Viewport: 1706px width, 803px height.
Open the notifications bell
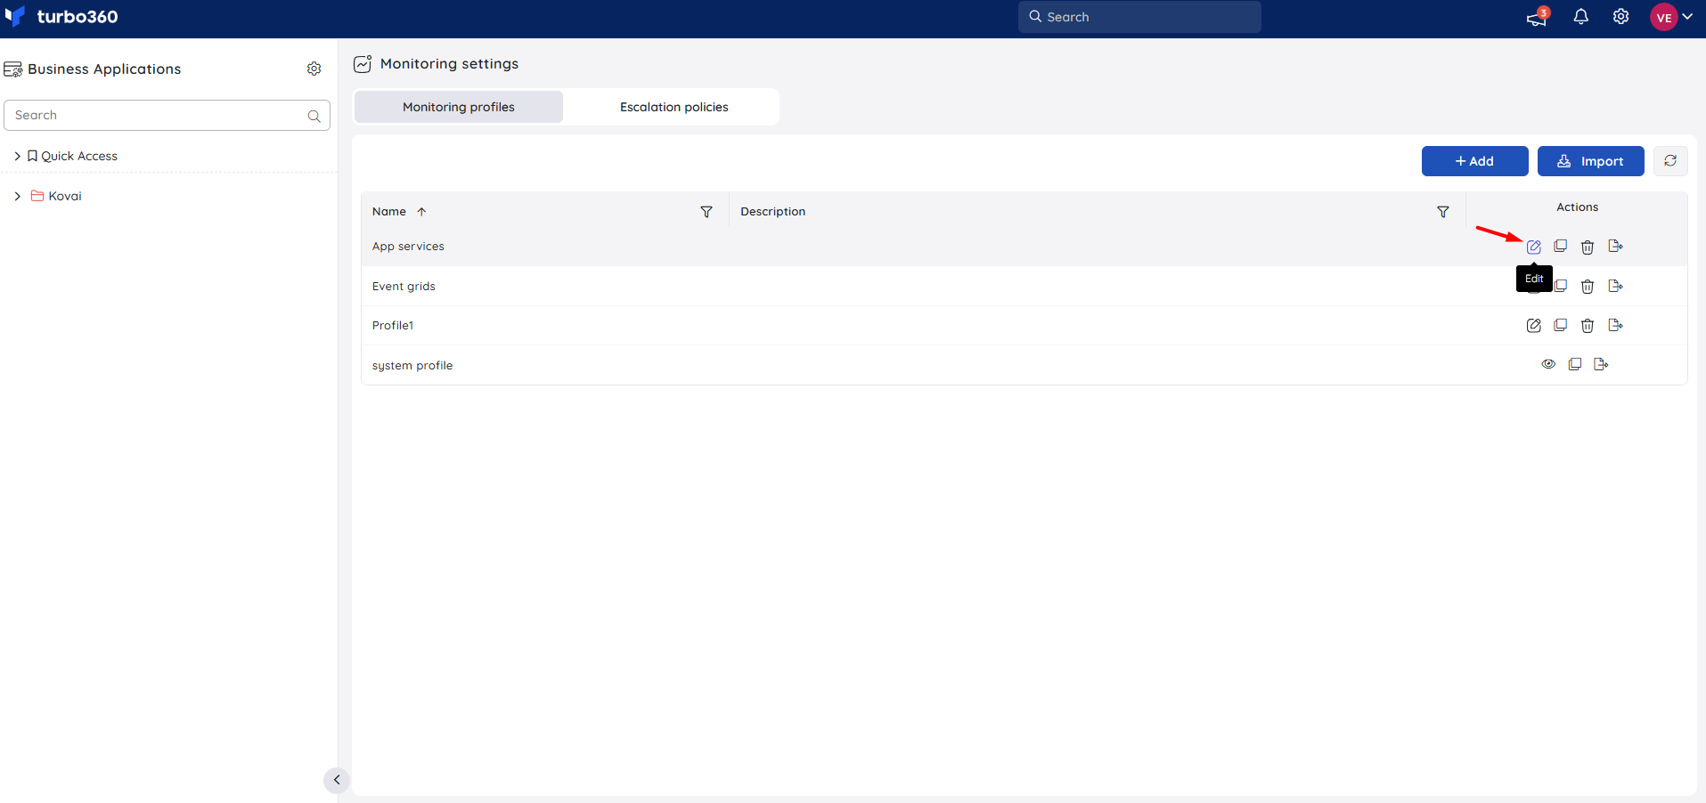(1581, 17)
